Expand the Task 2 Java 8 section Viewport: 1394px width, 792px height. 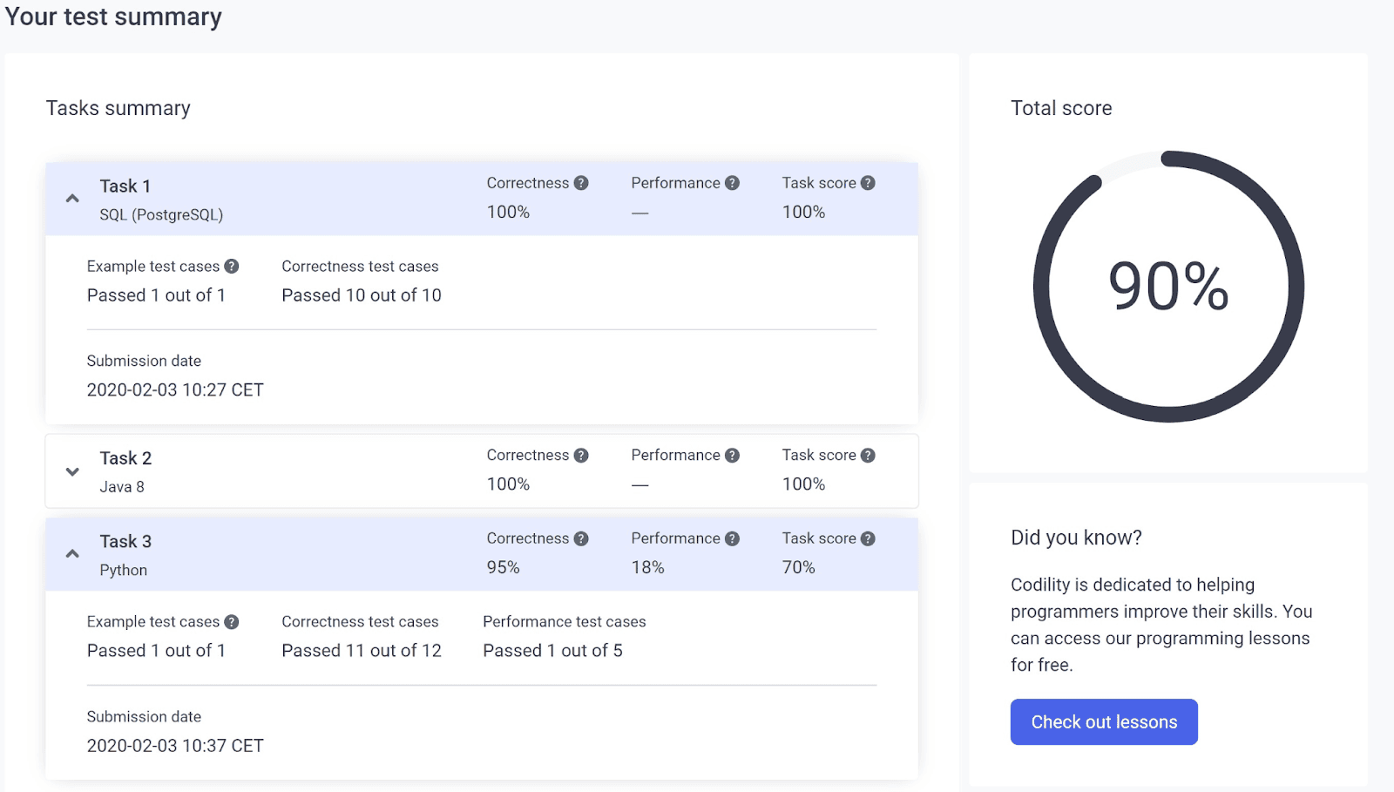72,471
